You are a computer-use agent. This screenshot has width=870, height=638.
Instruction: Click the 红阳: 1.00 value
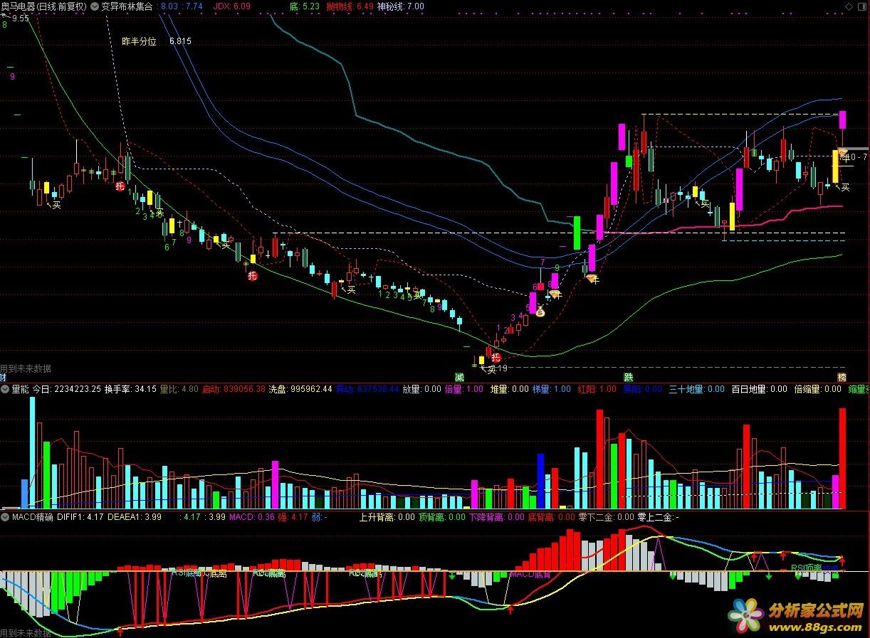tap(597, 389)
